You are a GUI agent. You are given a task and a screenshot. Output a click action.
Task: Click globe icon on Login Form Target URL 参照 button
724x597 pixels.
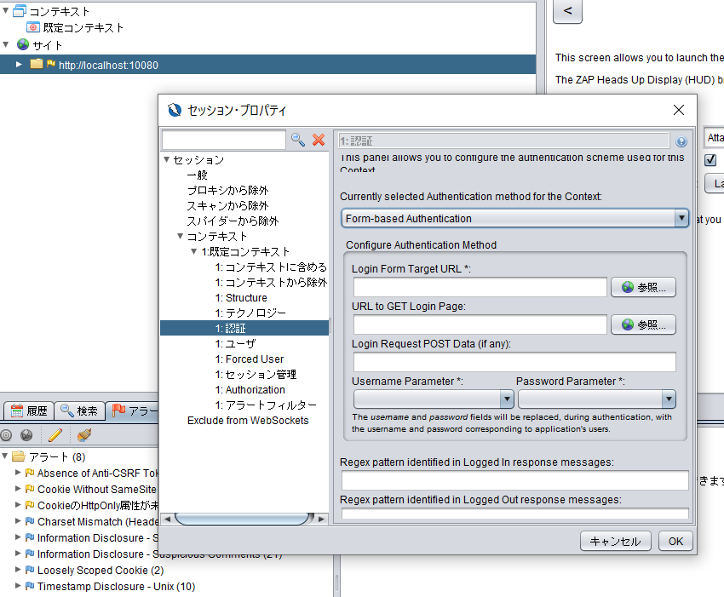pos(628,287)
